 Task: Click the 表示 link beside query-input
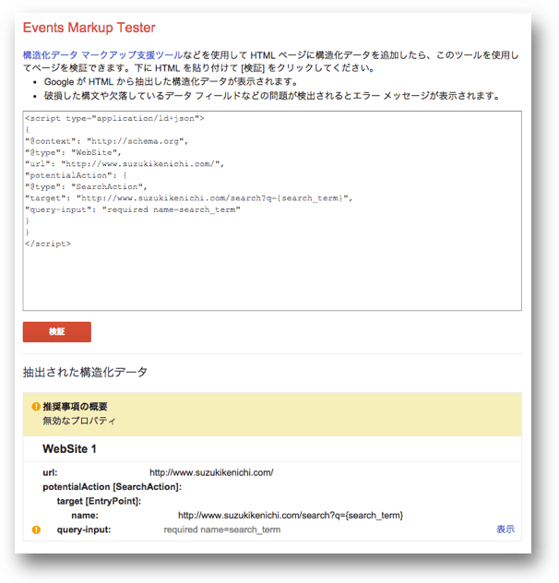(505, 529)
